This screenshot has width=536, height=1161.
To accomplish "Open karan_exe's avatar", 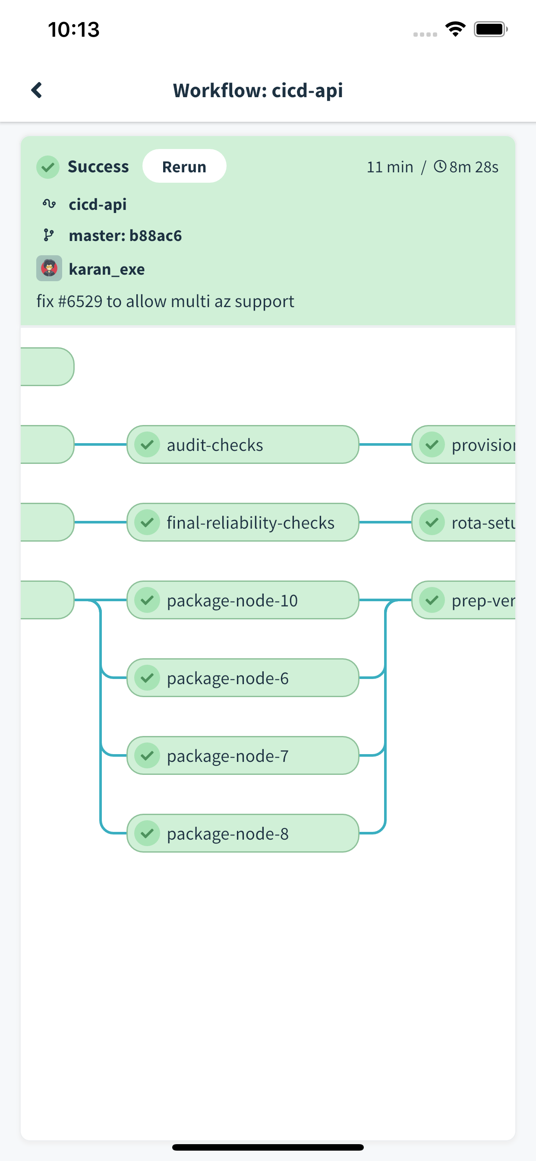I will (49, 269).
